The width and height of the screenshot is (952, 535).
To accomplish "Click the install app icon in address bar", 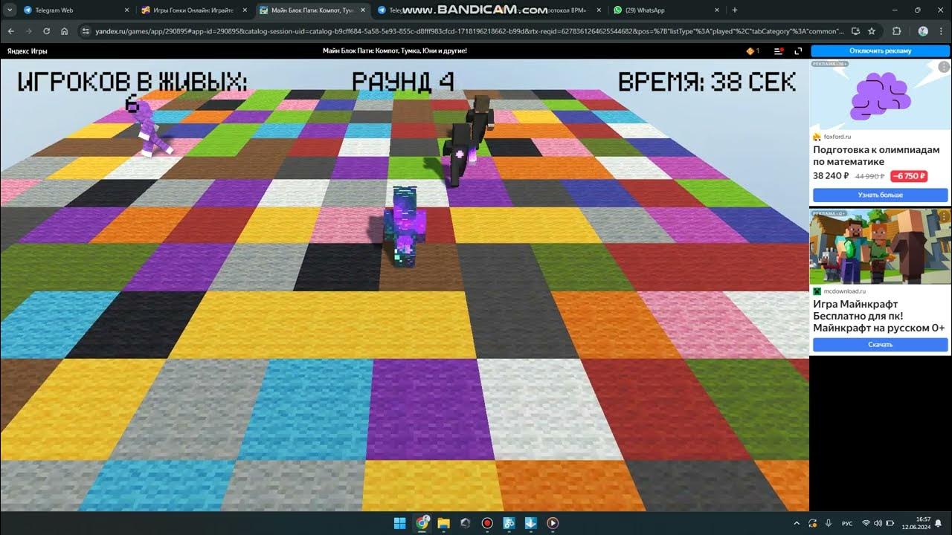I will click(855, 31).
